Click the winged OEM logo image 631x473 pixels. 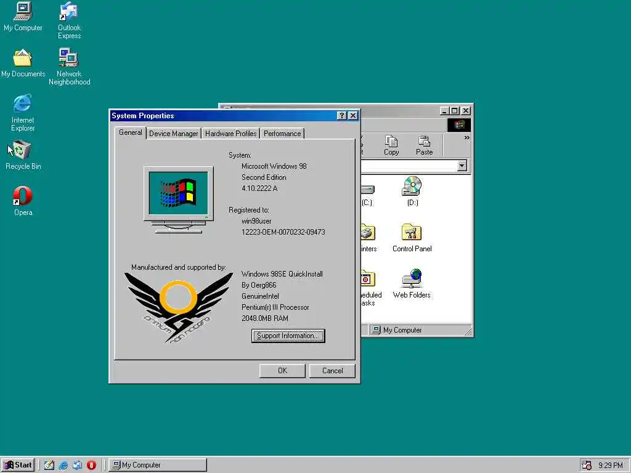tap(178, 308)
